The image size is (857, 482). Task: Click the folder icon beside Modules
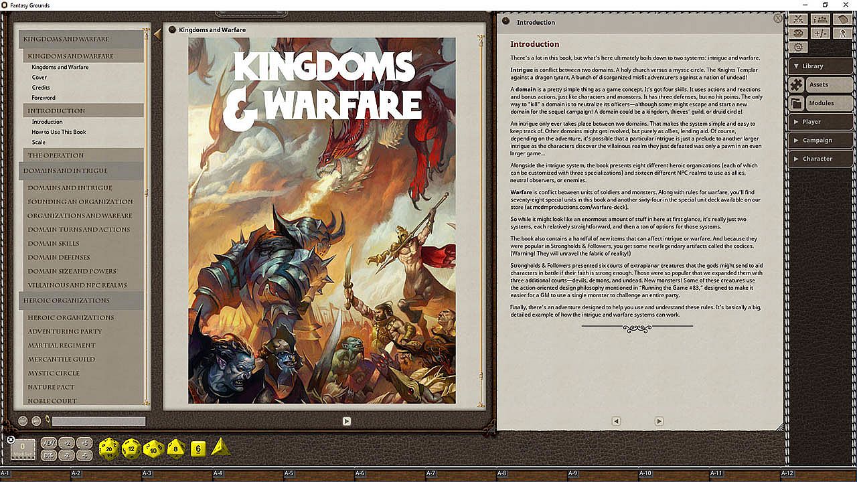click(x=796, y=103)
